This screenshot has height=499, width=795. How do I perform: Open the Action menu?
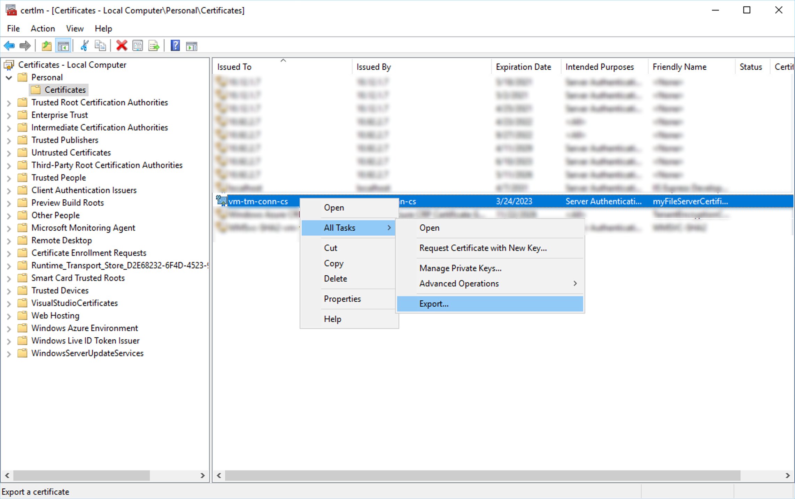(43, 29)
